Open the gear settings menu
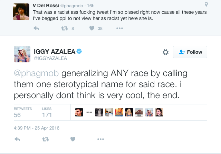 click(165, 52)
